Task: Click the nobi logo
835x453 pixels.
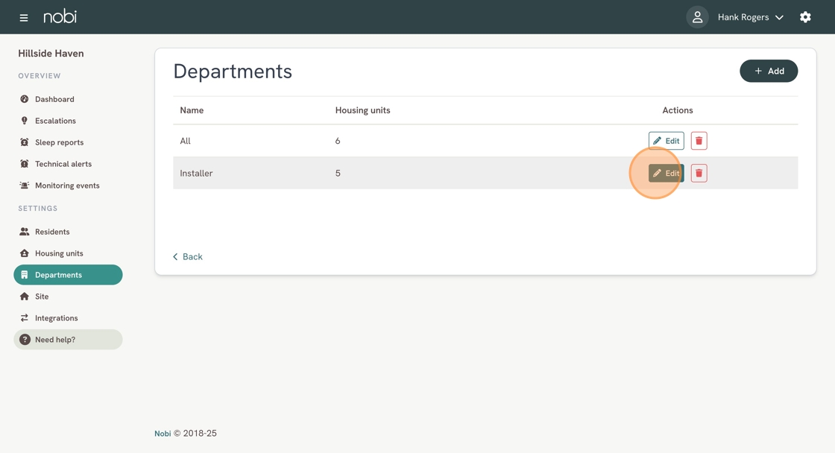Action: point(60,16)
